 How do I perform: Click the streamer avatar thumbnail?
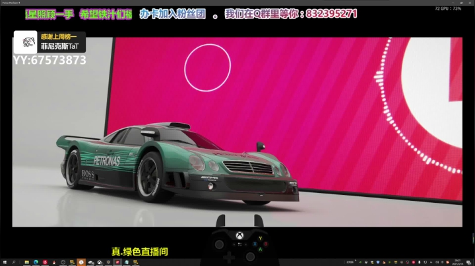click(x=26, y=42)
